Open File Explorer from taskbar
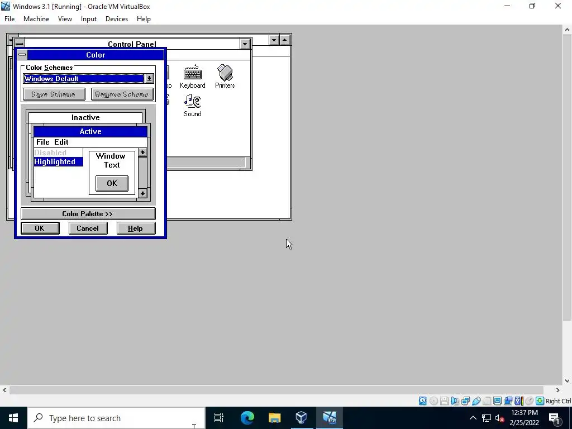This screenshot has height=429, width=572. point(274,418)
